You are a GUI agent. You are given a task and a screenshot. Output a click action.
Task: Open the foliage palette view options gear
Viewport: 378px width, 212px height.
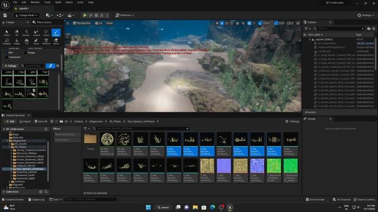58,65
